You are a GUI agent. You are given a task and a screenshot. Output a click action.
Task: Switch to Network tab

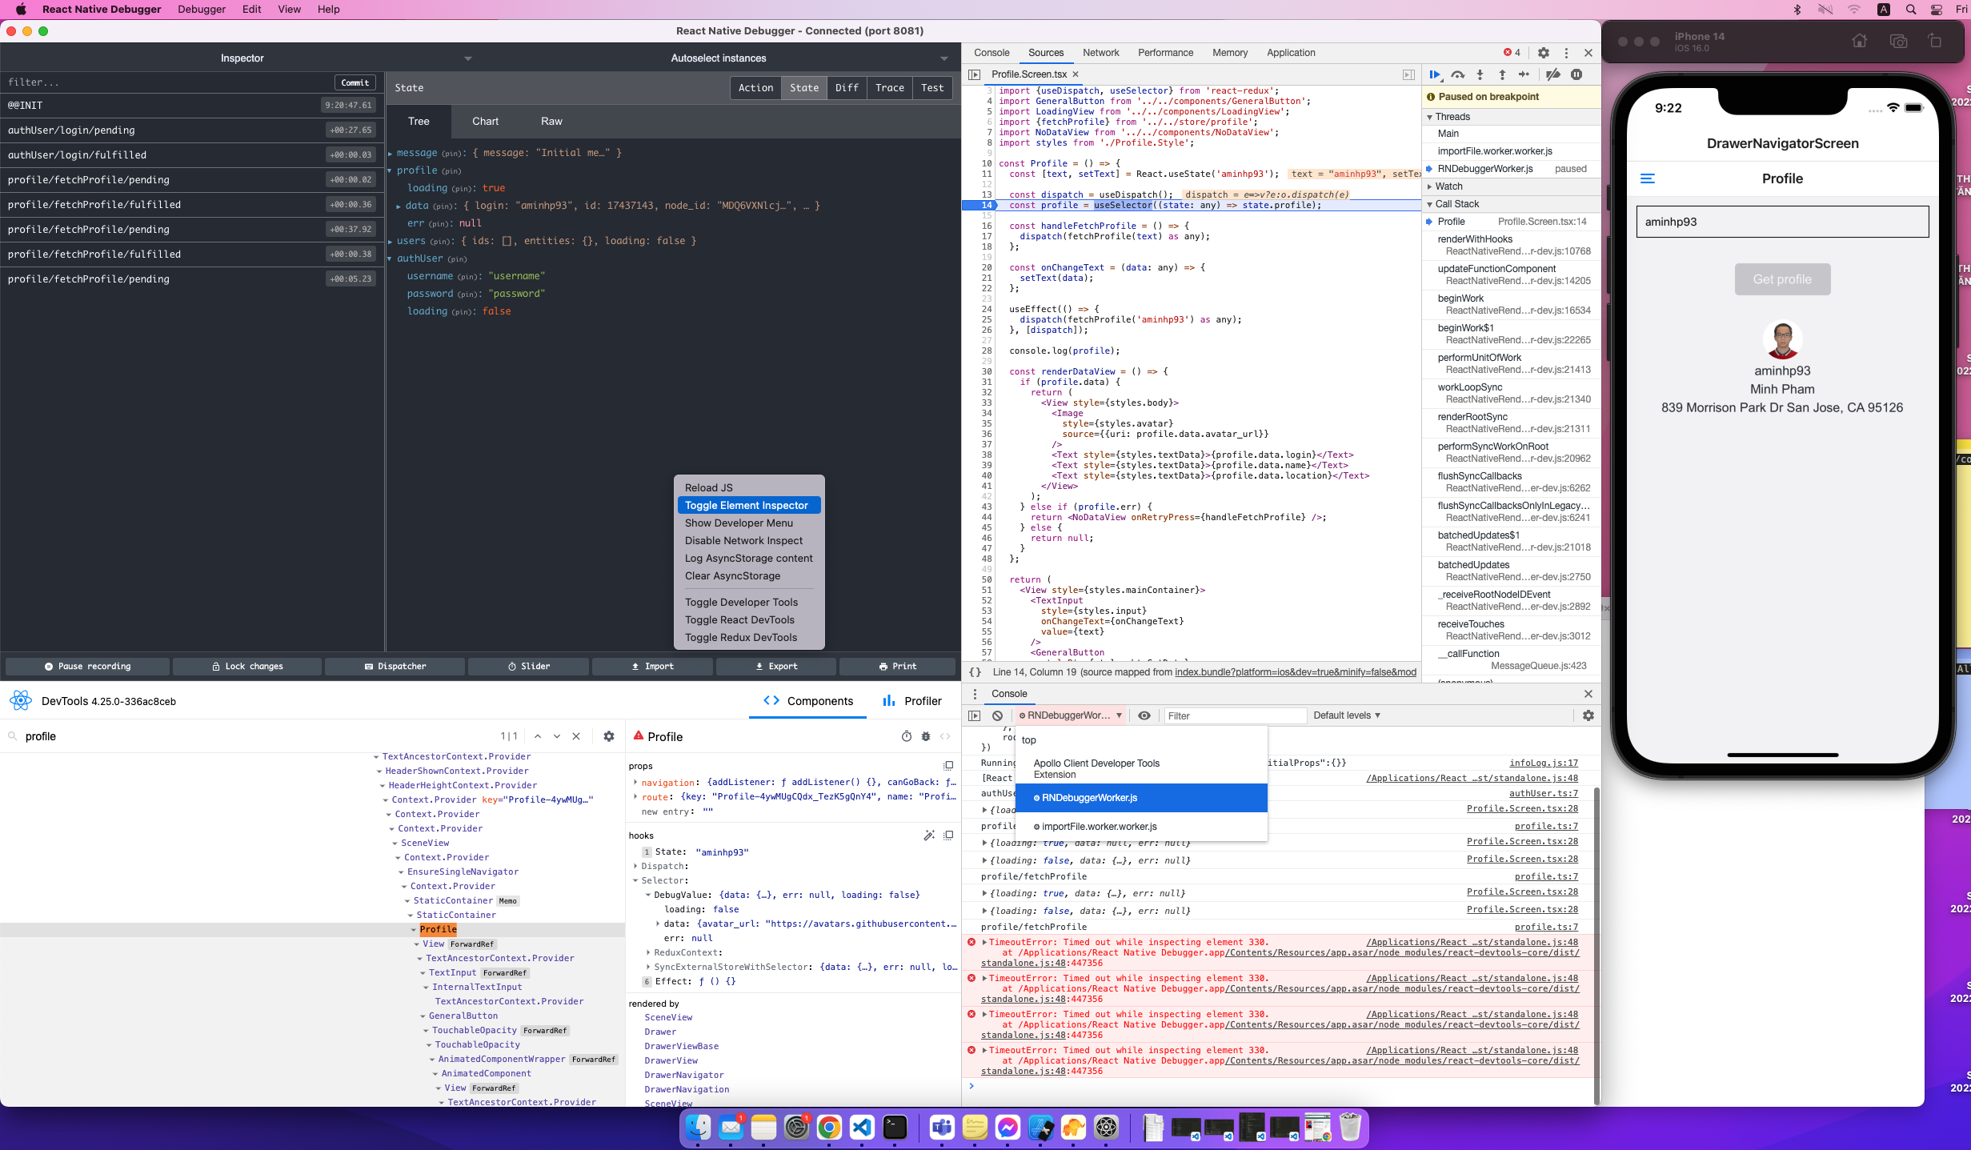[x=1100, y=53]
